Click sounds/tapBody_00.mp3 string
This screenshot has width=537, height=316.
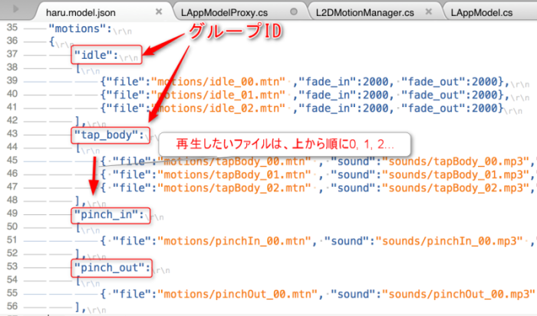tap(456, 161)
